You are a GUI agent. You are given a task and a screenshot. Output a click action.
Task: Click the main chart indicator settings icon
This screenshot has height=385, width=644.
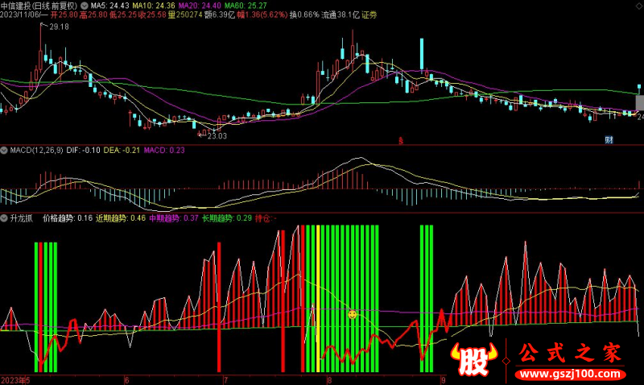pos(85,4)
